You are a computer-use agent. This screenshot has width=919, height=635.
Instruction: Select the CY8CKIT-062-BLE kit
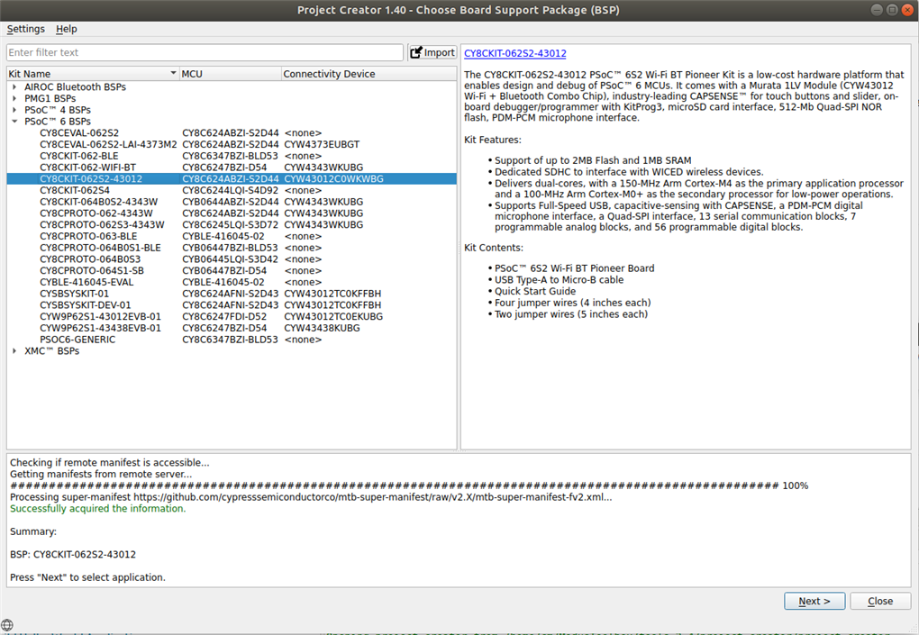click(232, 156)
